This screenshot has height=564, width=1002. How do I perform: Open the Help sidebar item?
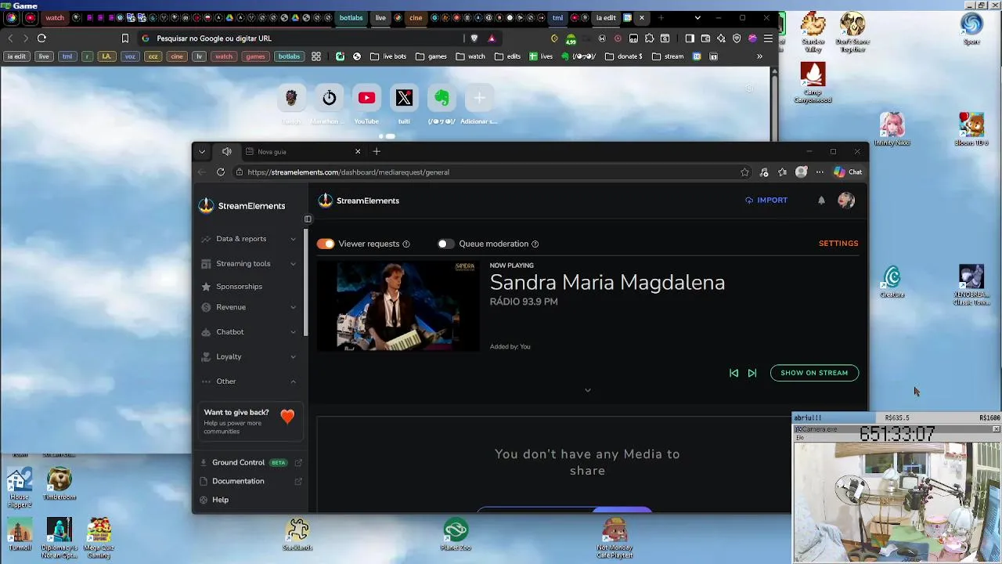pyautogui.click(x=220, y=500)
